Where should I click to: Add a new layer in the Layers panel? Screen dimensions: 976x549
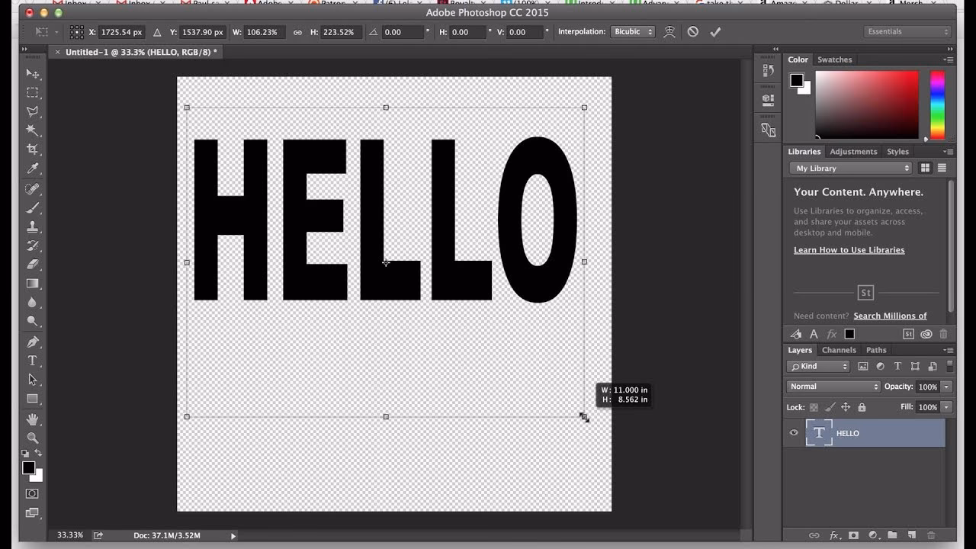(912, 535)
